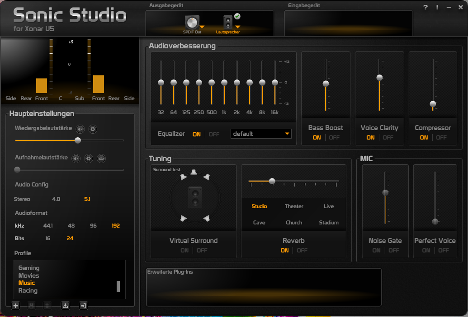
Task: Open Aufnahmelautstärke gear settings
Action: (x=89, y=158)
